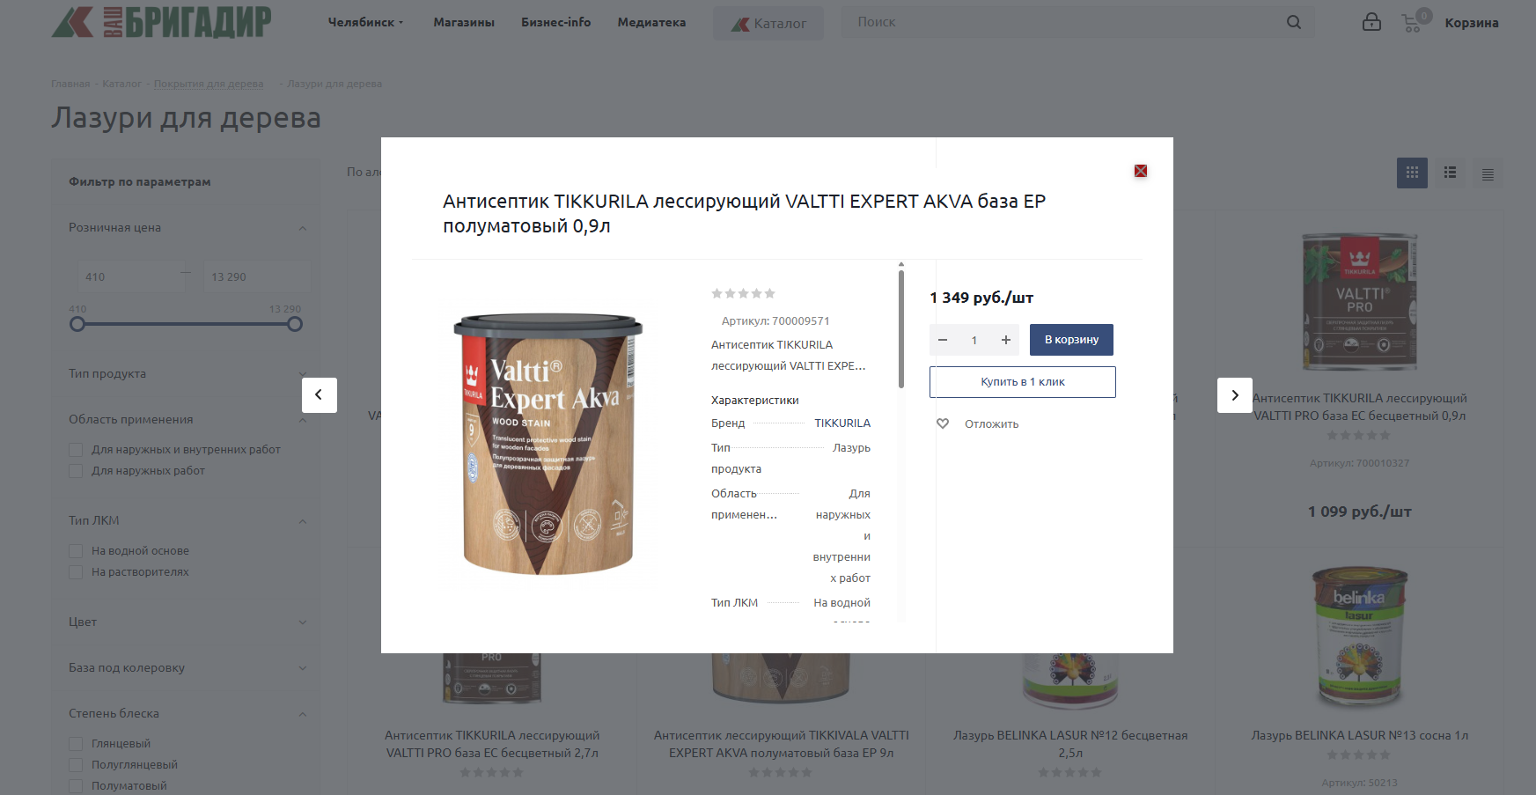Click the heart icon to postpone item
Image resolution: width=1536 pixels, height=795 pixels.
click(943, 423)
